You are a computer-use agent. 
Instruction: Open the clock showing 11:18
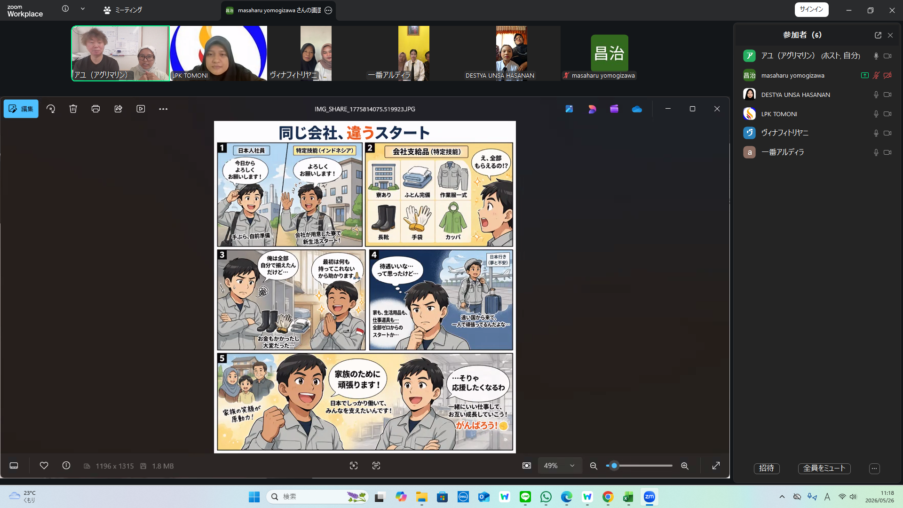tap(879, 497)
